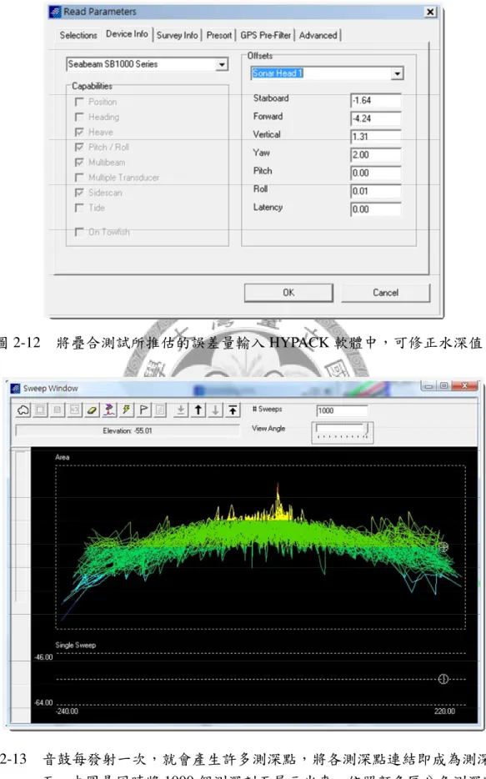
Task: Maximize the Sweep Window
Action: point(443,385)
